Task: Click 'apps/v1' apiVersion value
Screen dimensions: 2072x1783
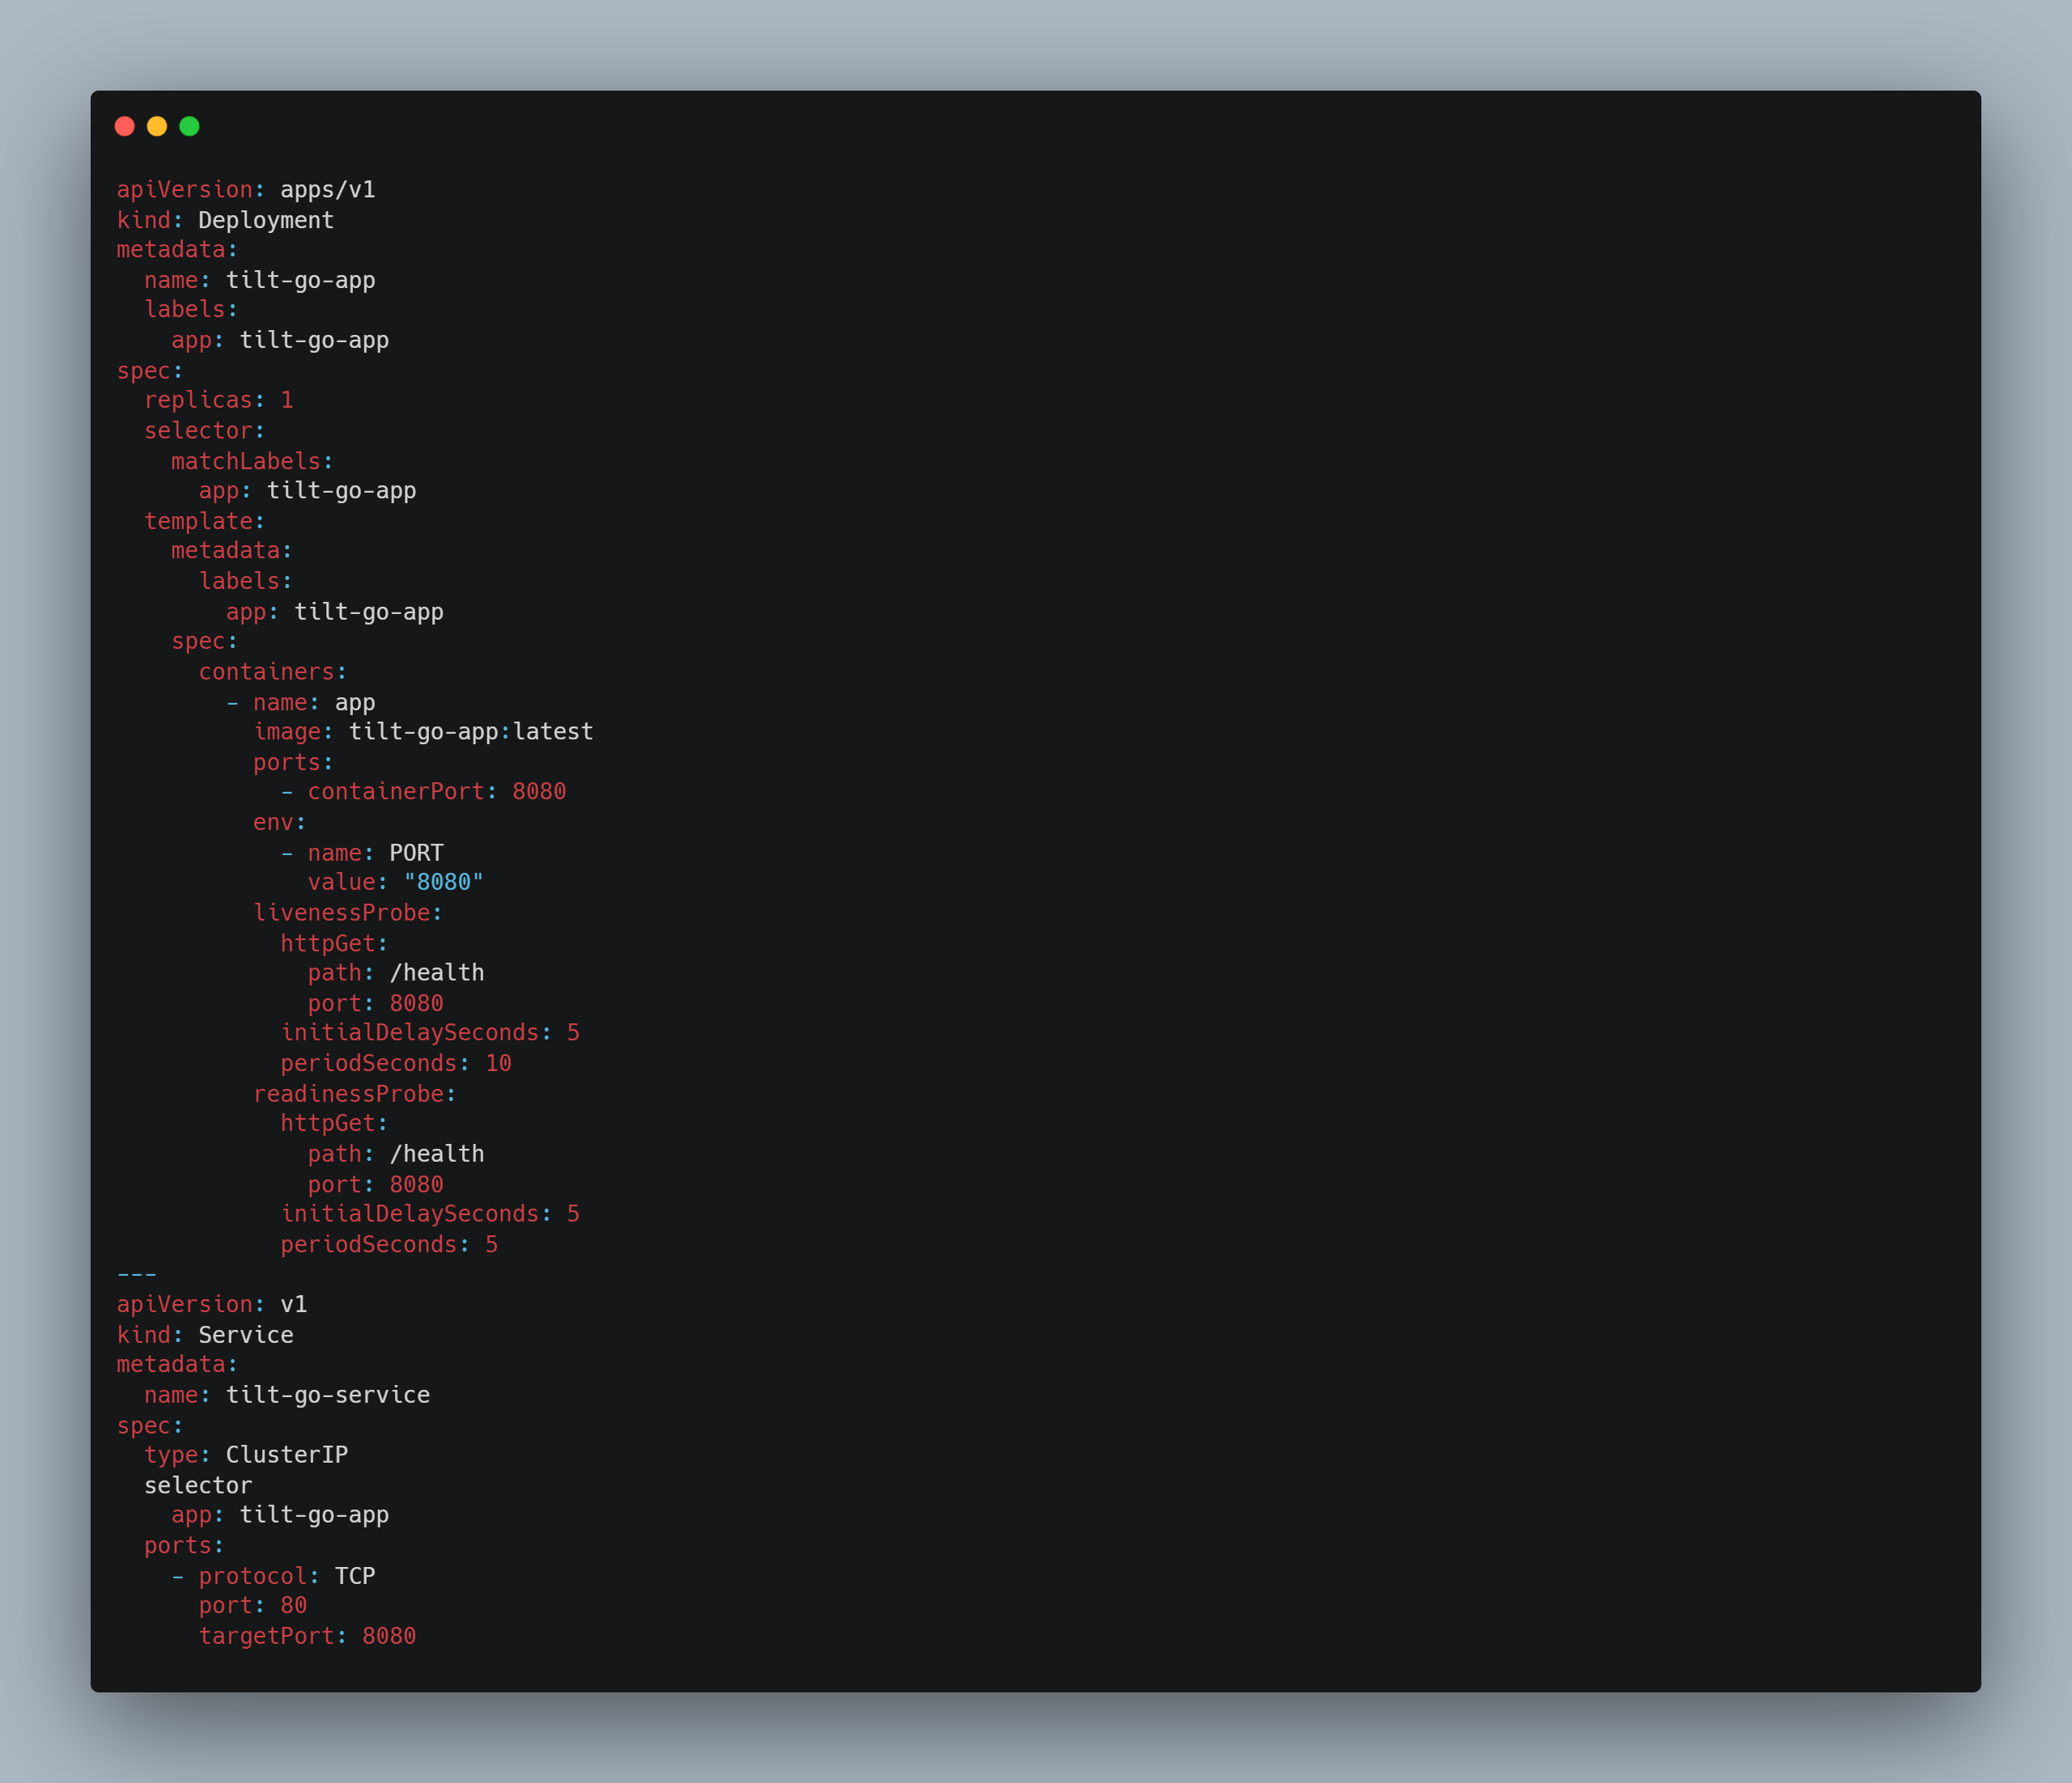Action: coord(327,190)
